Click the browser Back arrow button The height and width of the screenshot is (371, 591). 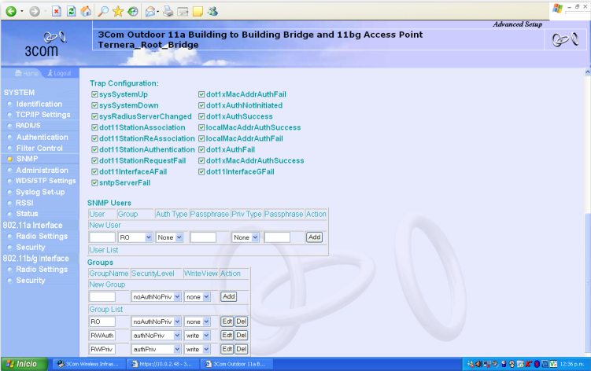tap(11, 12)
